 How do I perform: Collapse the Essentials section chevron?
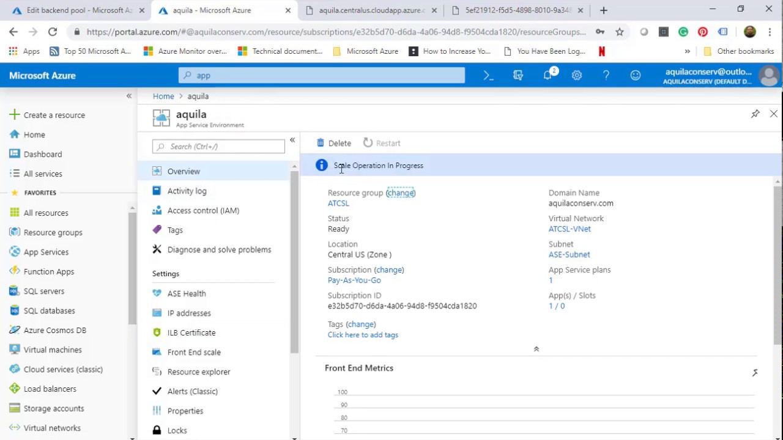pos(536,349)
